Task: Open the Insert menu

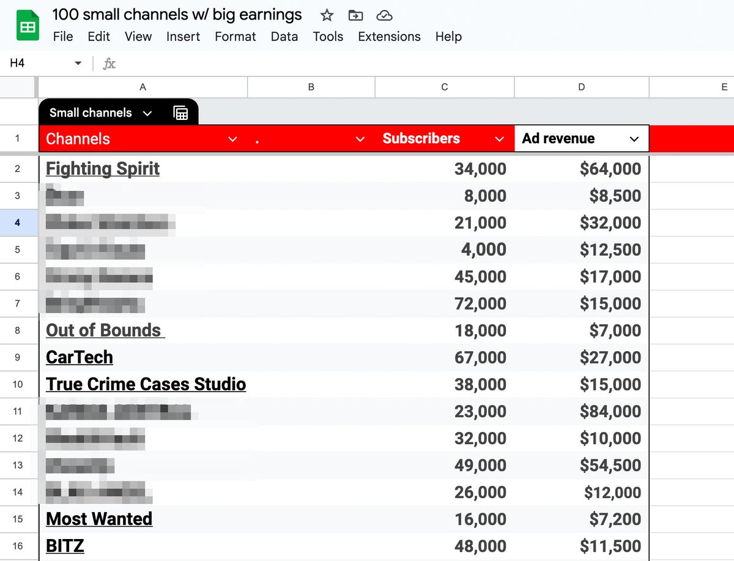Action: click(183, 37)
